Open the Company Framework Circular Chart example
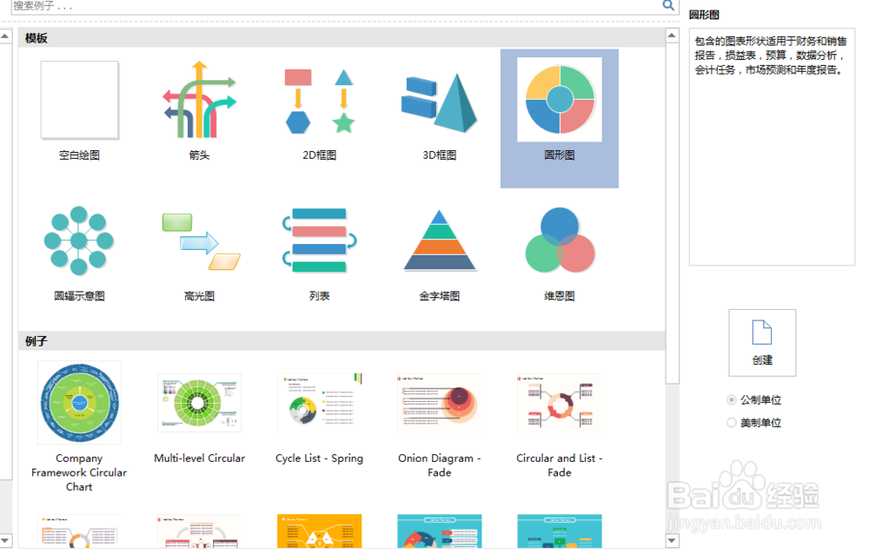This screenshot has height=553, width=869. (x=79, y=403)
